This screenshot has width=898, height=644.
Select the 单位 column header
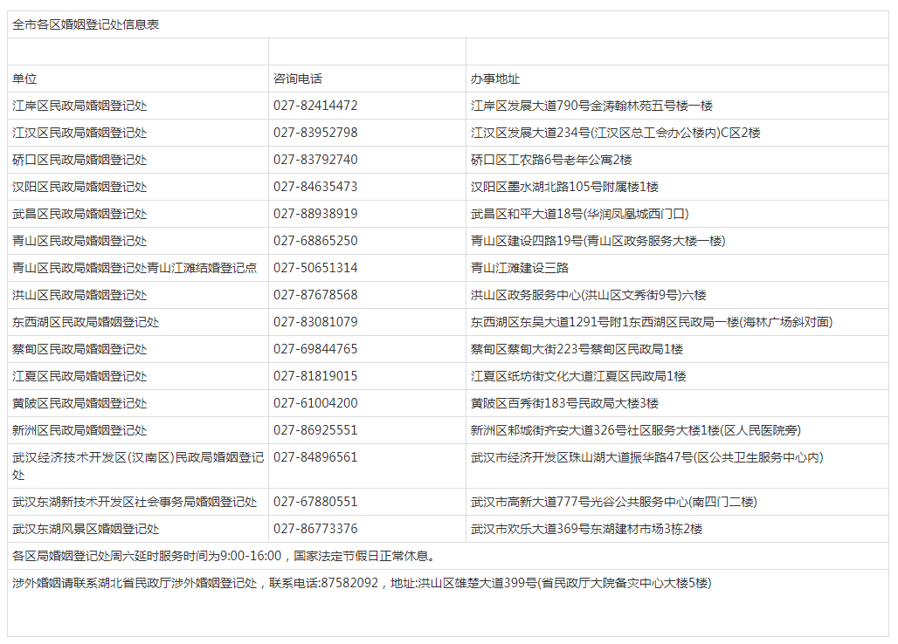pos(24,79)
